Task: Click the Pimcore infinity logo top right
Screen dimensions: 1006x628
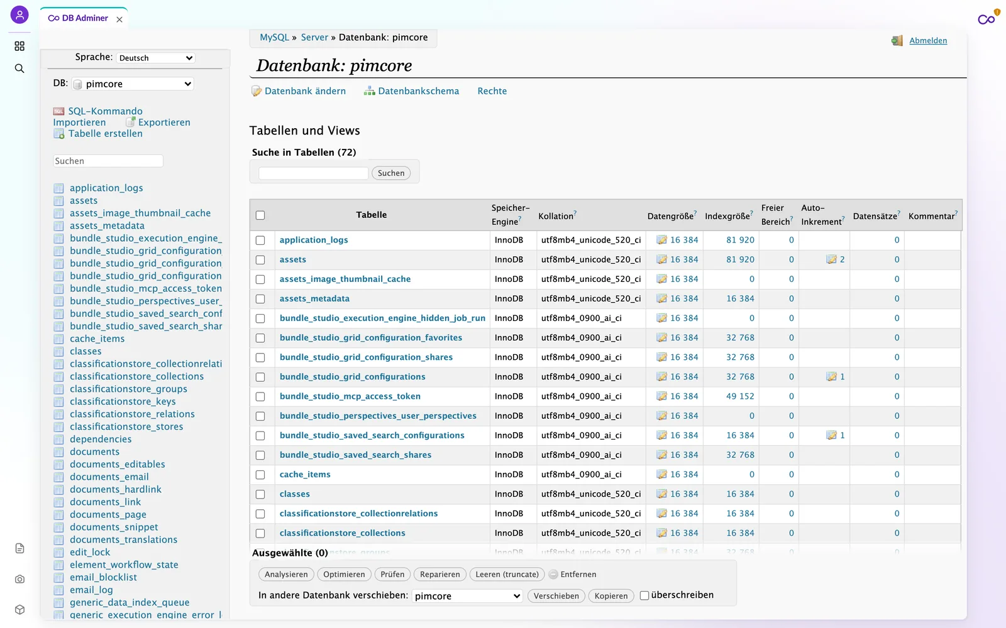Action: [987, 19]
